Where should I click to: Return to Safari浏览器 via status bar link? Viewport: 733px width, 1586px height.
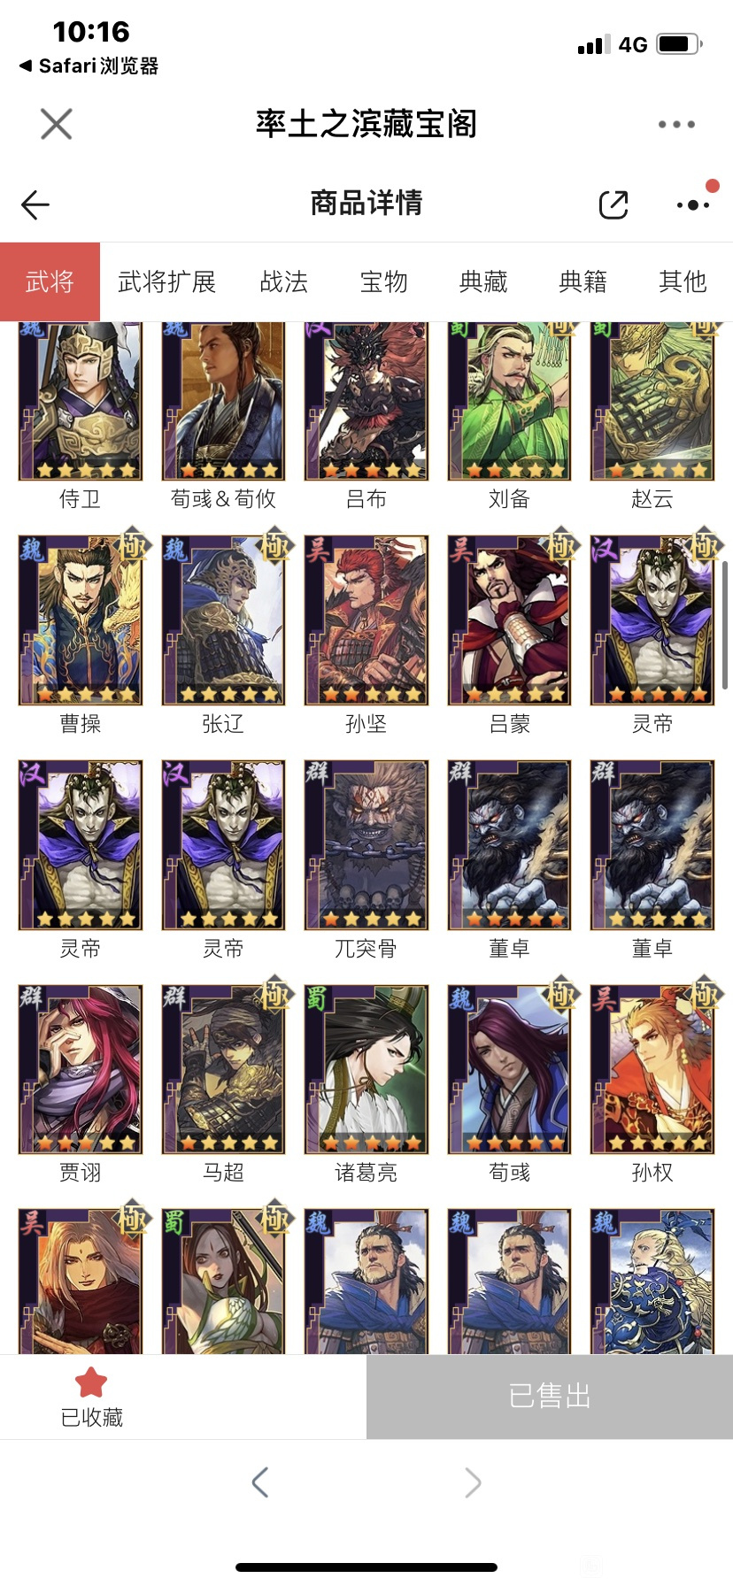89,65
